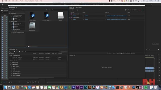Screen dimensions: 161x90
Task: Click Photoshop icon in the Dock
Action: pos(86,87)
